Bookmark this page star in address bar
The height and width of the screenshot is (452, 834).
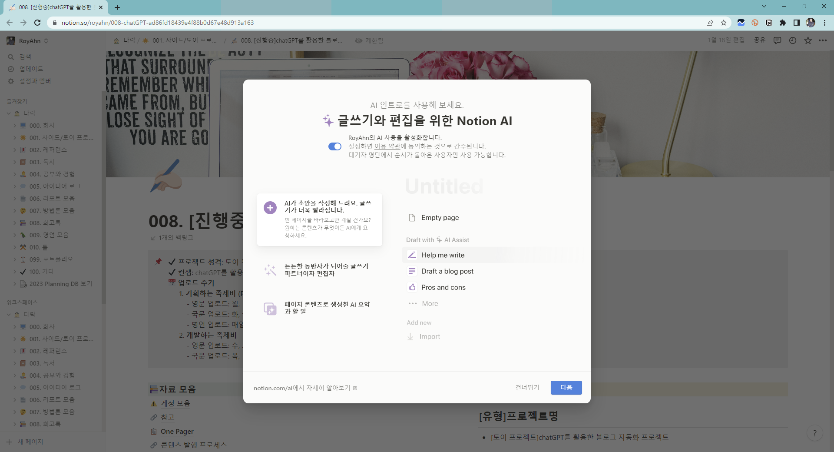724,23
